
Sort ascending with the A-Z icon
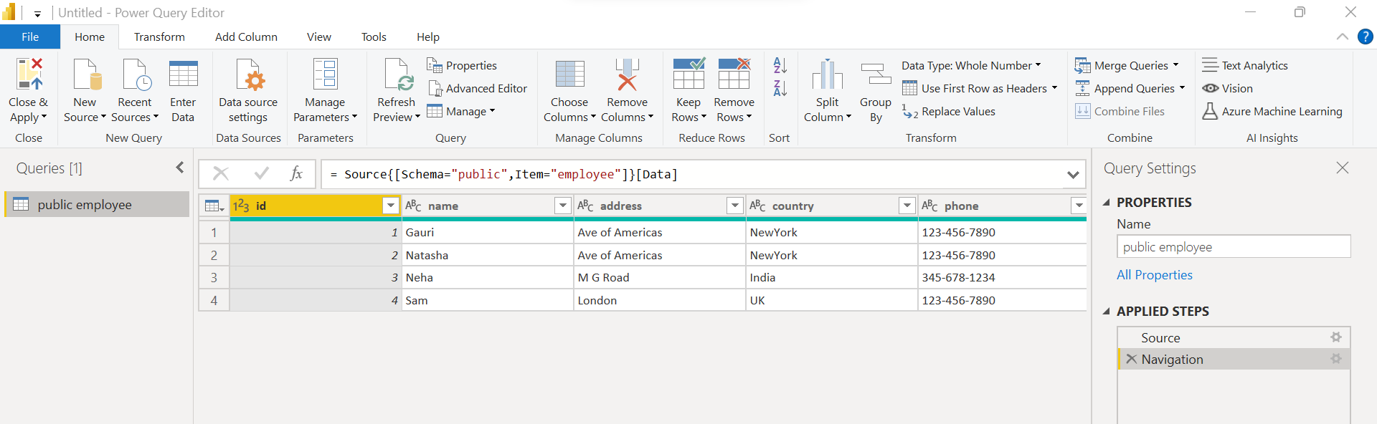pyautogui.click(x=780, y=66)
